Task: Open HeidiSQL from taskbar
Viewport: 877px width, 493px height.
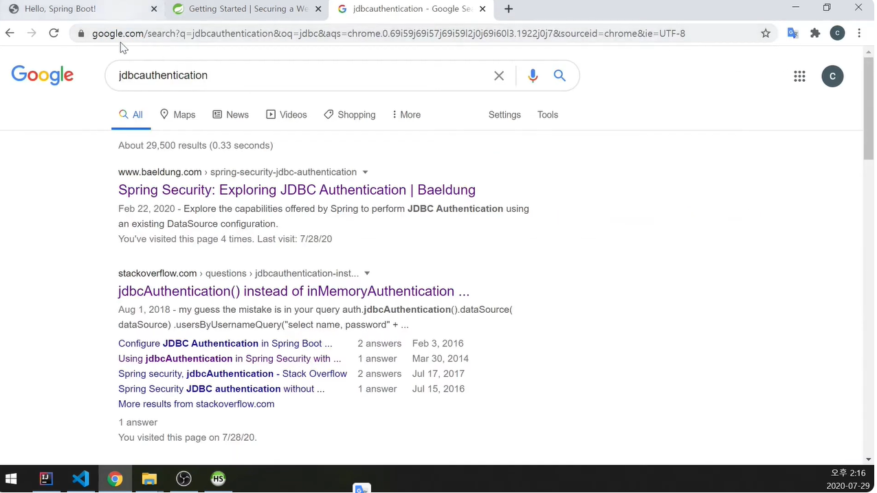Action: pyautogui.click(x=218, y=479)
